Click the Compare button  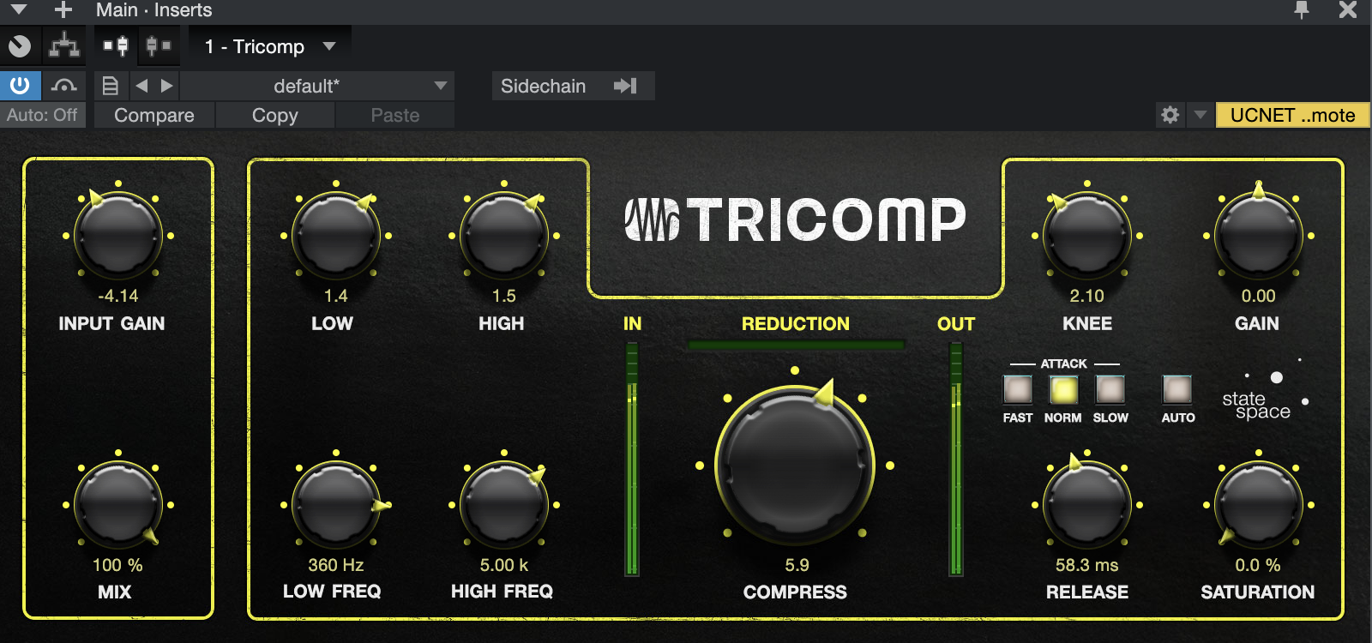[x=154, y=115]
